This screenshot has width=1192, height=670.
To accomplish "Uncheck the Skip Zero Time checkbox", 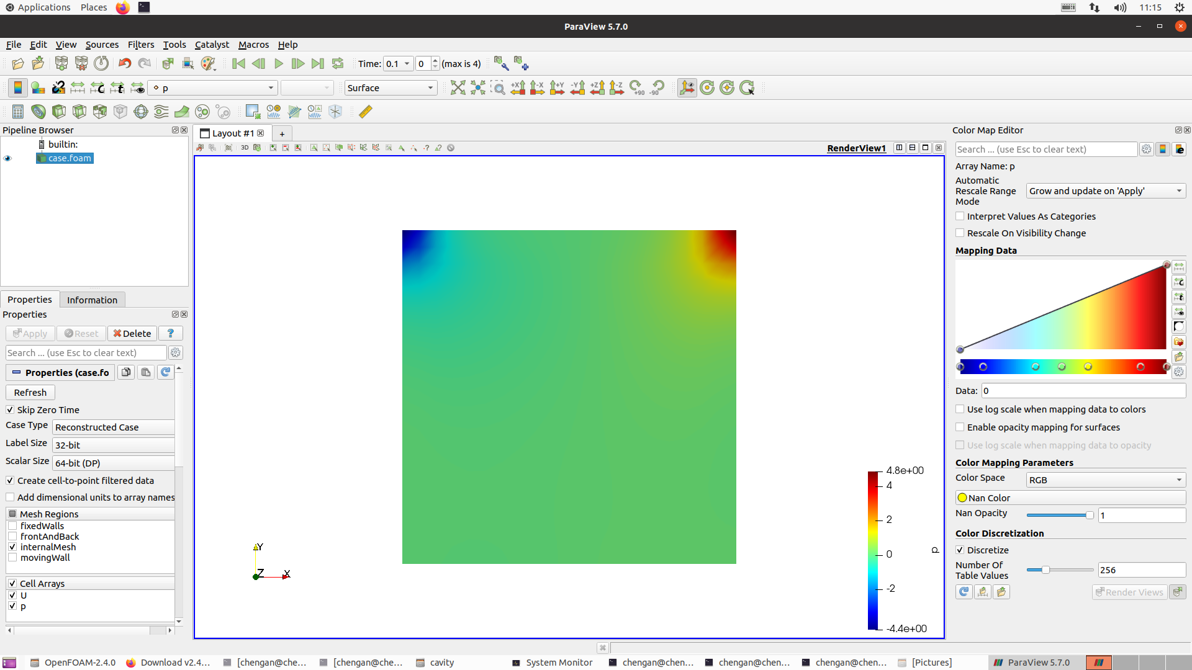I will coord(11,410).
